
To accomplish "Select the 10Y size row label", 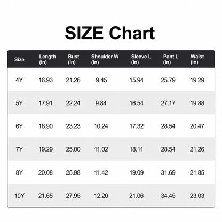I will coord(19,196).
